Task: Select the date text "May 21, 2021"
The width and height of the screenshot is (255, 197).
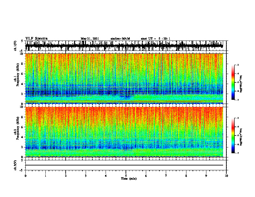Action: [x=90, y=39]
